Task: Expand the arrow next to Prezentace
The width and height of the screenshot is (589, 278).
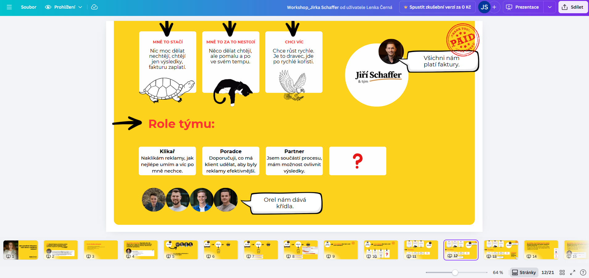Action: 550,7
